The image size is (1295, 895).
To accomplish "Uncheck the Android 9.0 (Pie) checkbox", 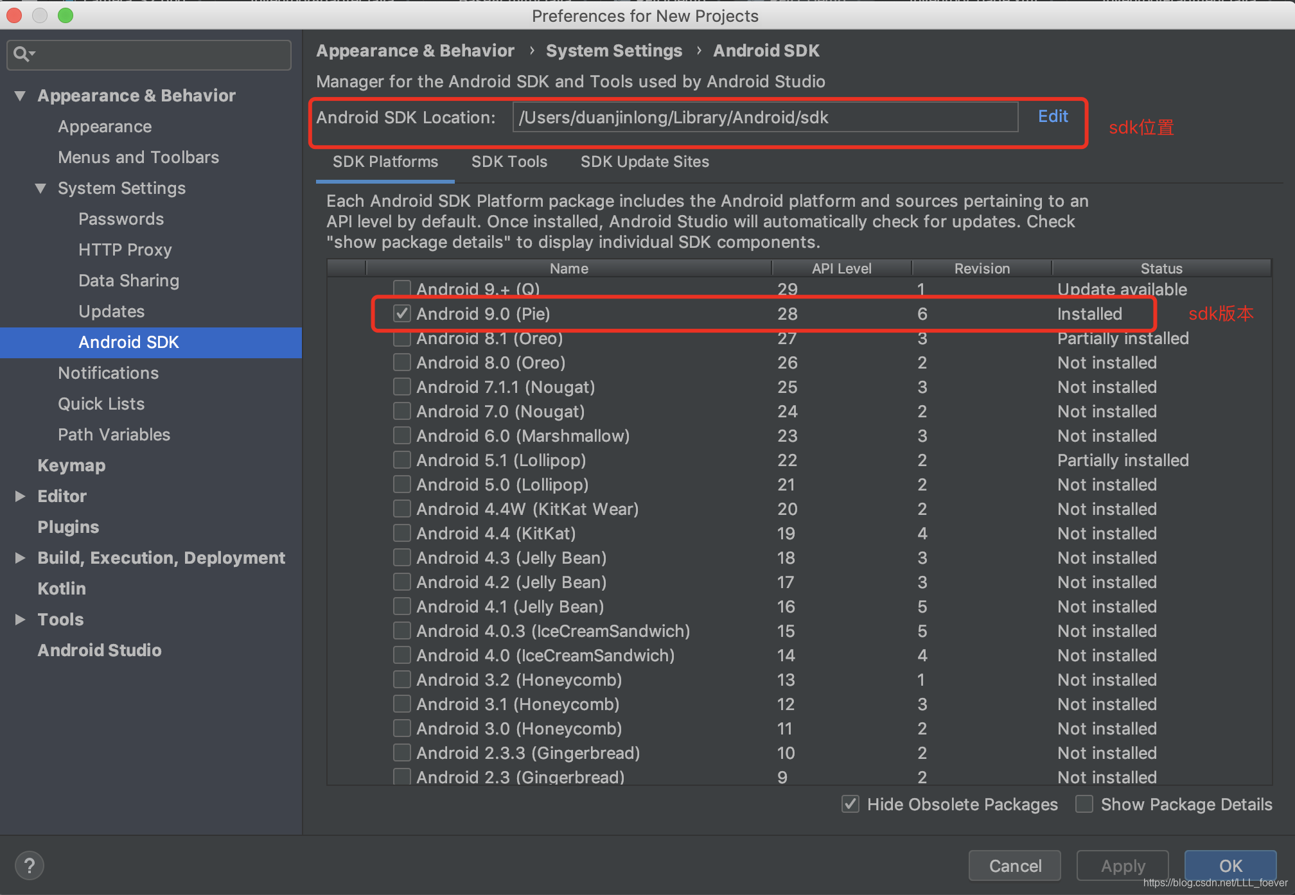I will pyautogui.click(x=402, y=313).
